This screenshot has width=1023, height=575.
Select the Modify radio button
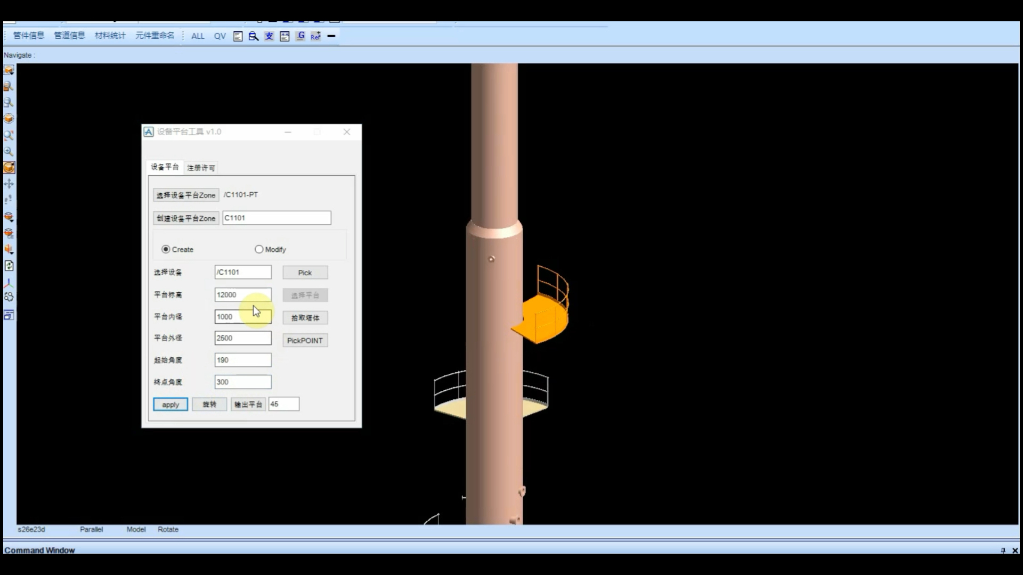pyautogui.click(x=259, y=249)
